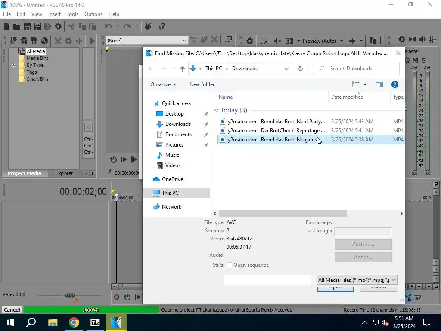Click the Redo arrow icon

(127, 26)
